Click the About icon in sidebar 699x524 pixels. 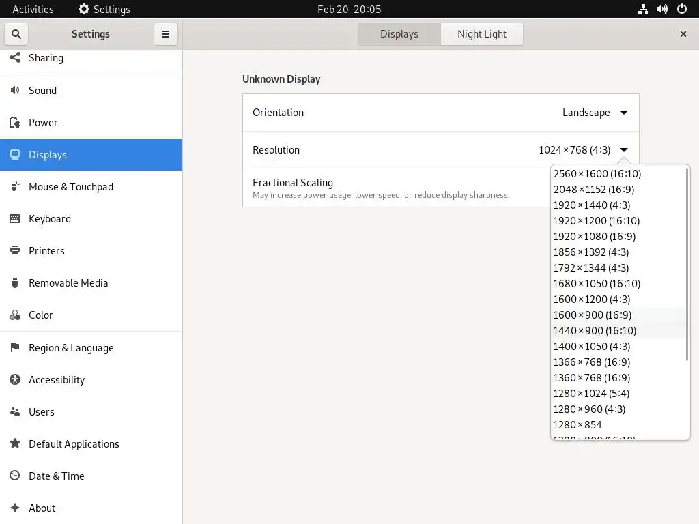(15, 508)
